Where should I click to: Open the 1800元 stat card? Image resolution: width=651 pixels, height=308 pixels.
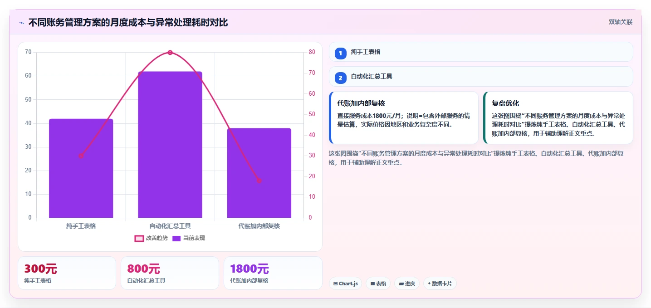273,273
